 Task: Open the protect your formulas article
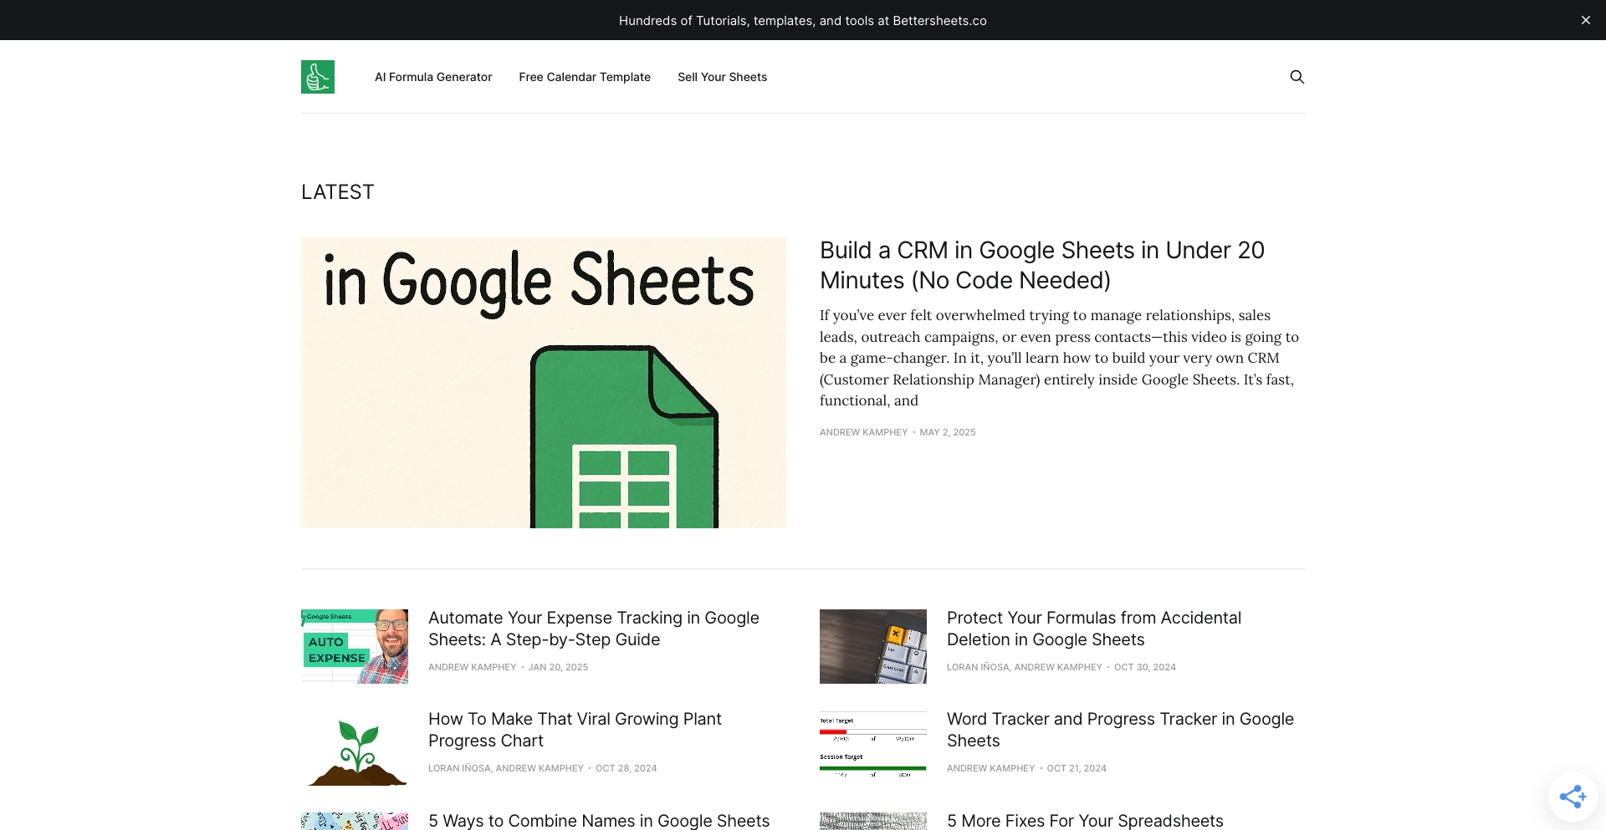coord(1093,628)
